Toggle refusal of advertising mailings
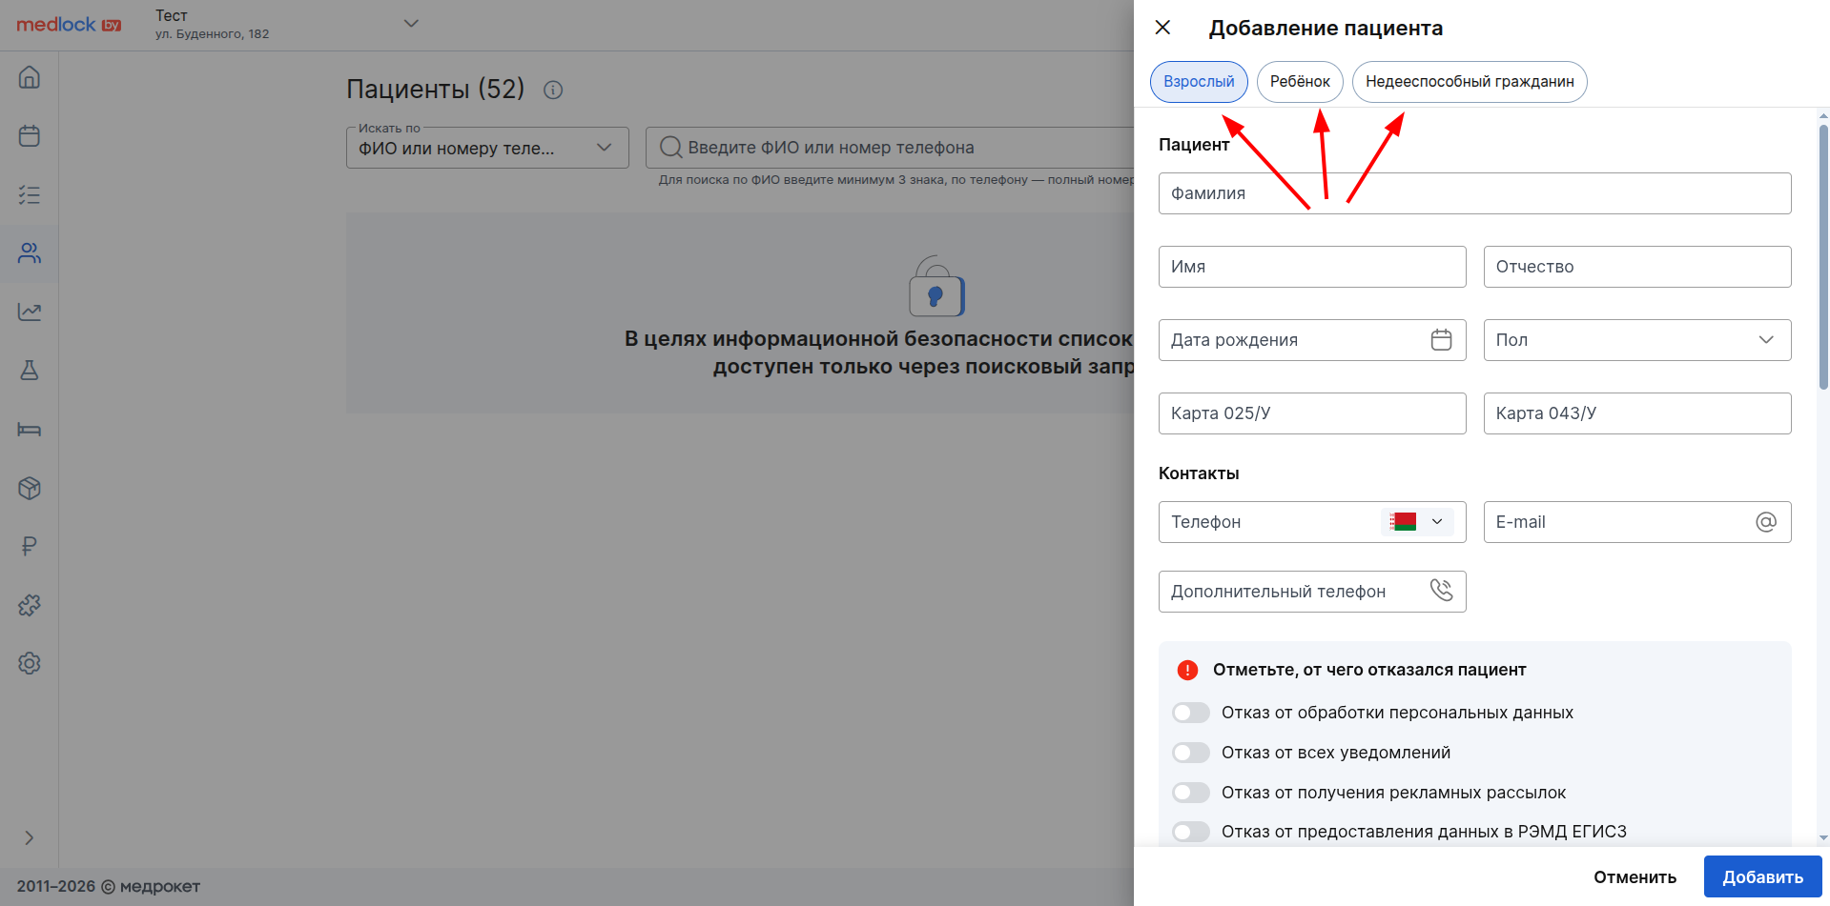This screenshot has height=906, width=1830. [x=1191, y=793]
